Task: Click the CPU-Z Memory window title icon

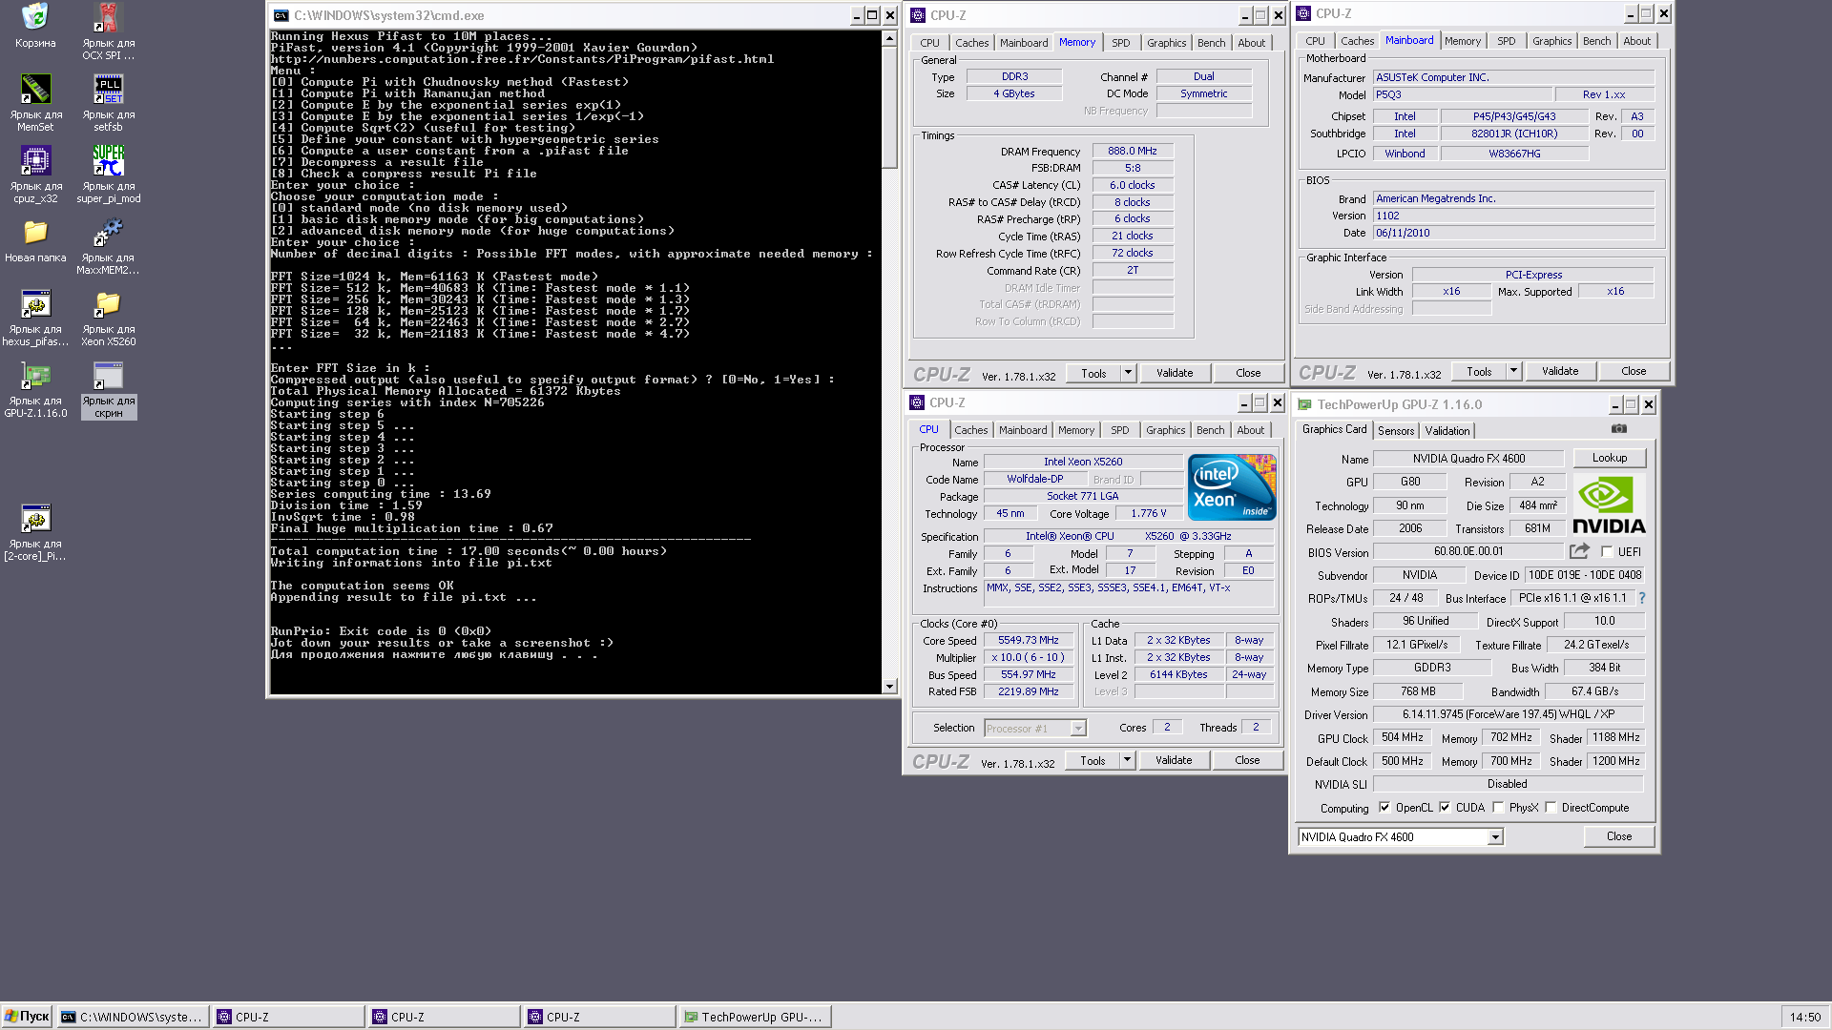Action: click(918, 15)
